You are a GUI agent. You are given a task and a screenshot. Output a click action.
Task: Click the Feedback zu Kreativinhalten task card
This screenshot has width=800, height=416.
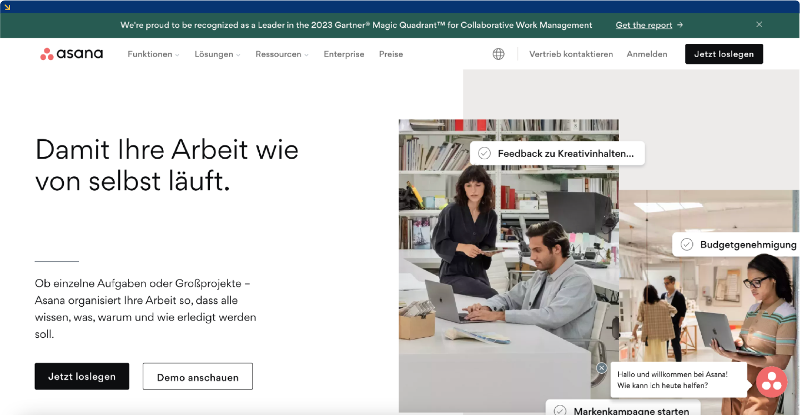coord(557,153)
